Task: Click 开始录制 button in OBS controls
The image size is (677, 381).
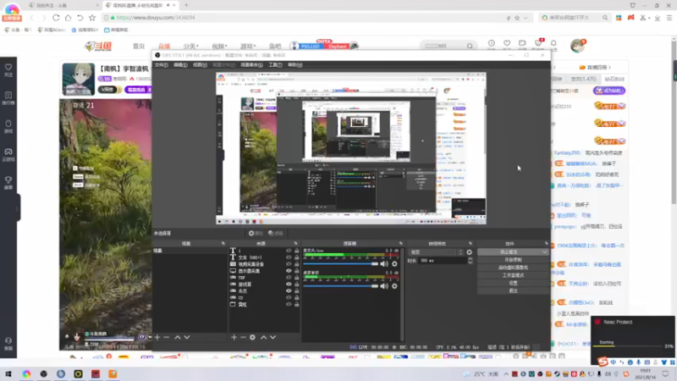Action: click(x=513, y=260)
